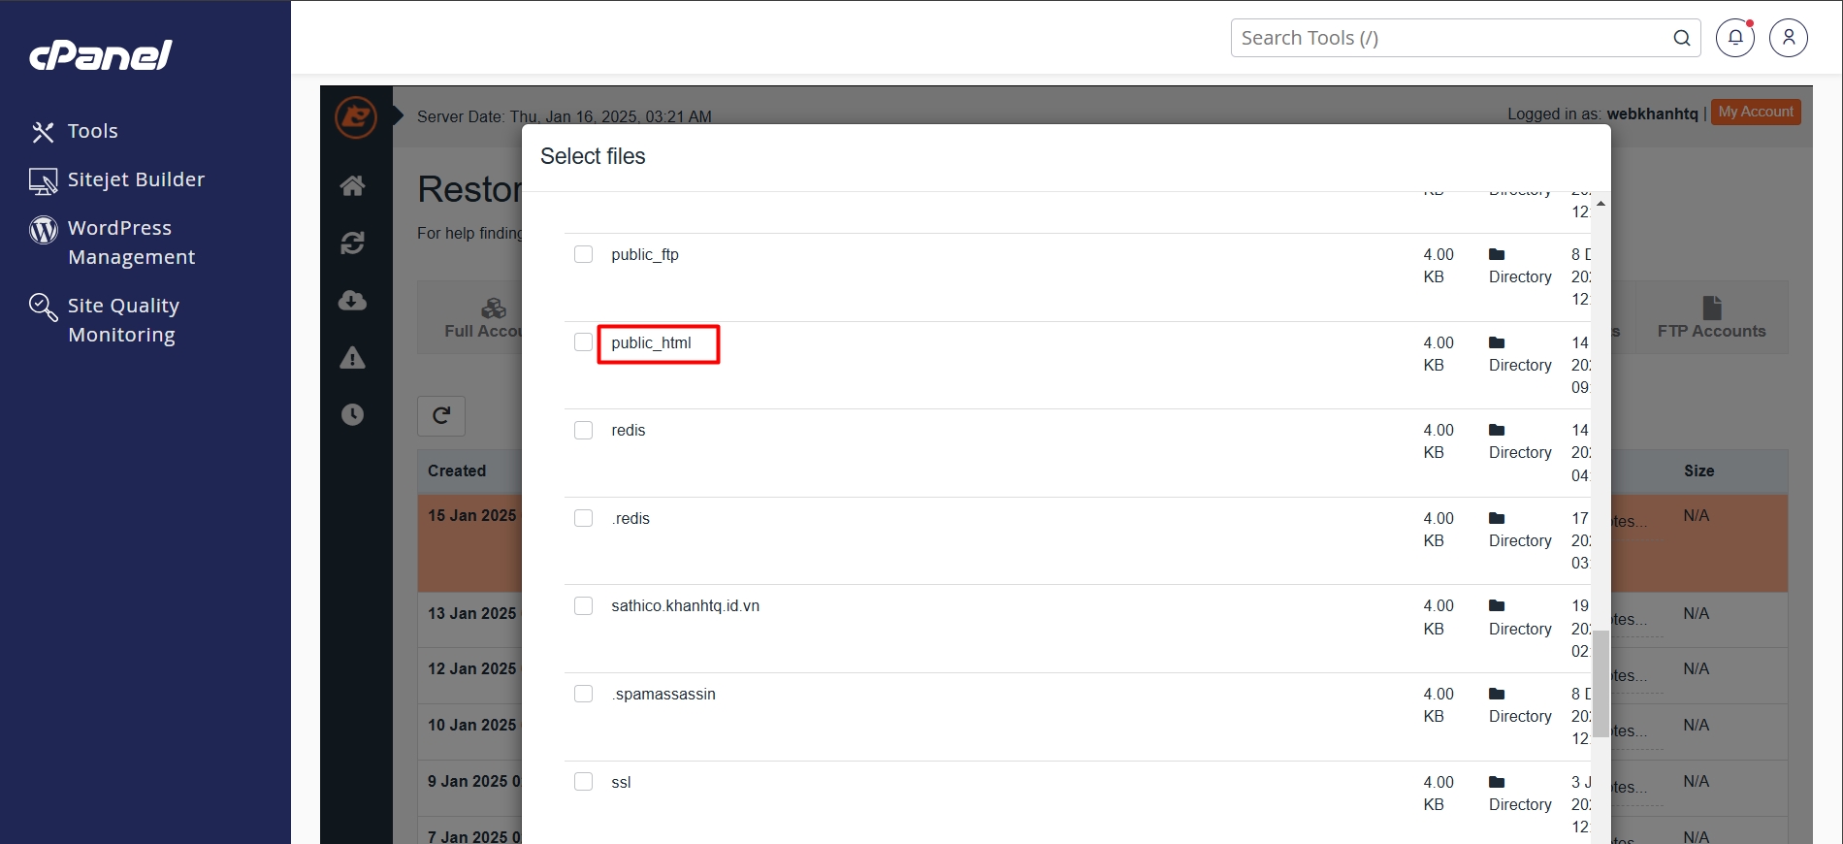The width and height of the screenshot is (1843, 844).
Task: Open the user account icon menu
Action: coord(1788,38)
